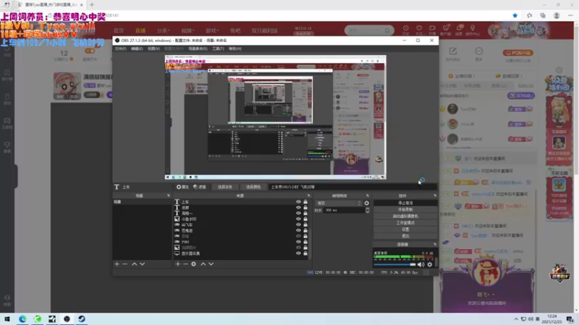Open the browser profile avatar icon
Screen dimensions: 579x325
pos(557,15)
